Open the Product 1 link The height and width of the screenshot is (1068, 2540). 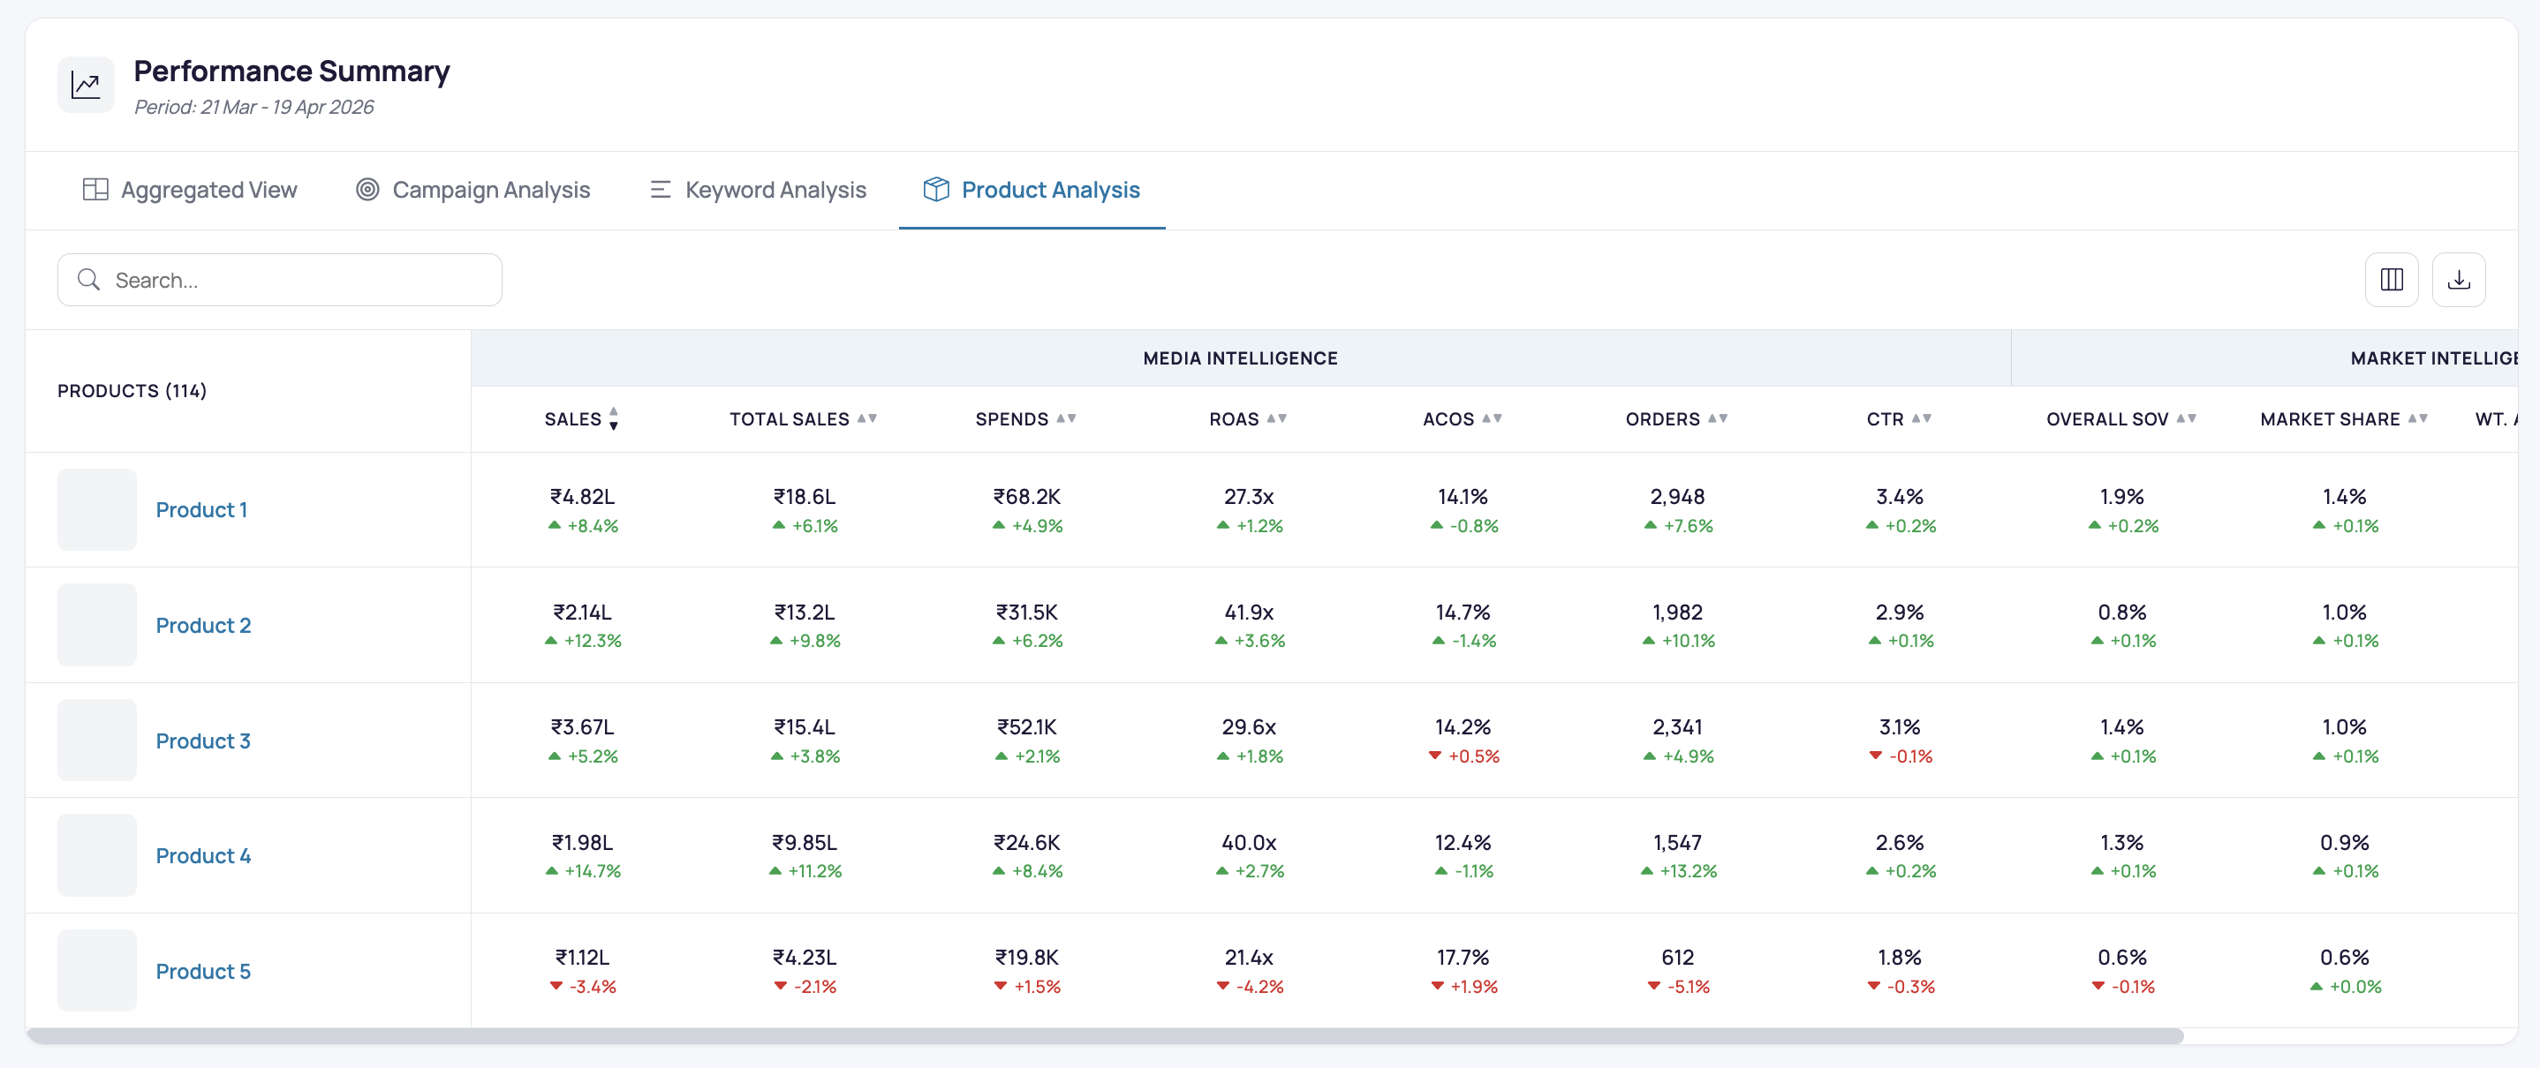tap(201, 509)
